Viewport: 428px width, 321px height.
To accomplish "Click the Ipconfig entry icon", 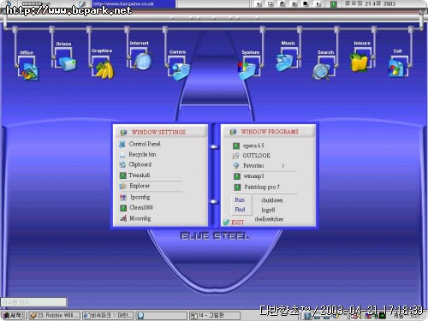I will click(123, 197).
